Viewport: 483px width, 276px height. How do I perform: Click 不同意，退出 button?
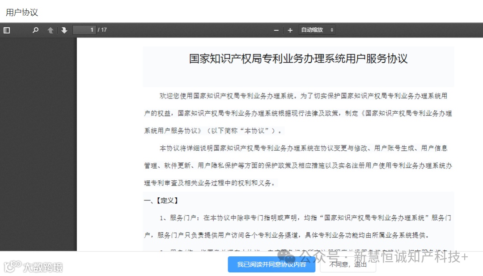coord(348,264)
